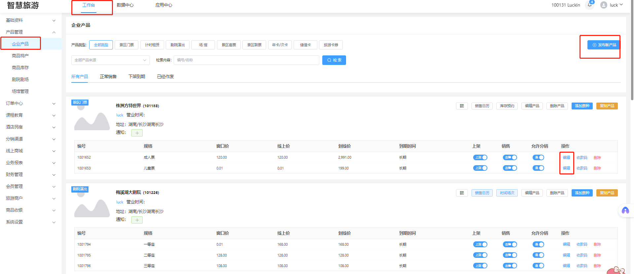The height and width of the screenshot is (274, 634).
Task: Expand the 订单中心 sidebar menu
Action: 30,103
